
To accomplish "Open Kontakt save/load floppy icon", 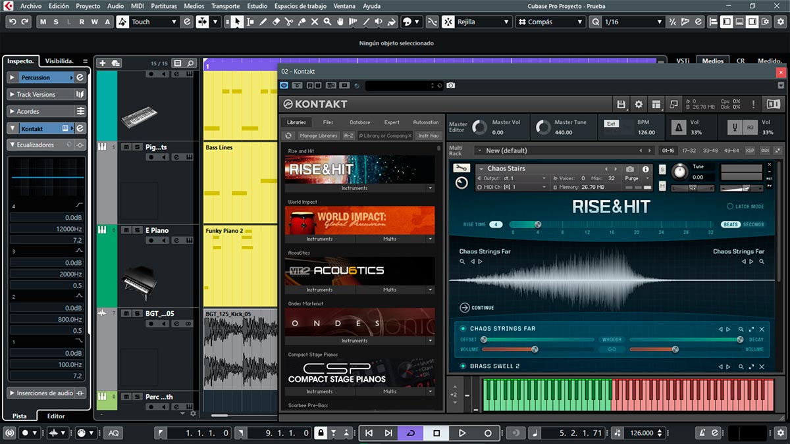I will pos(621,104).
